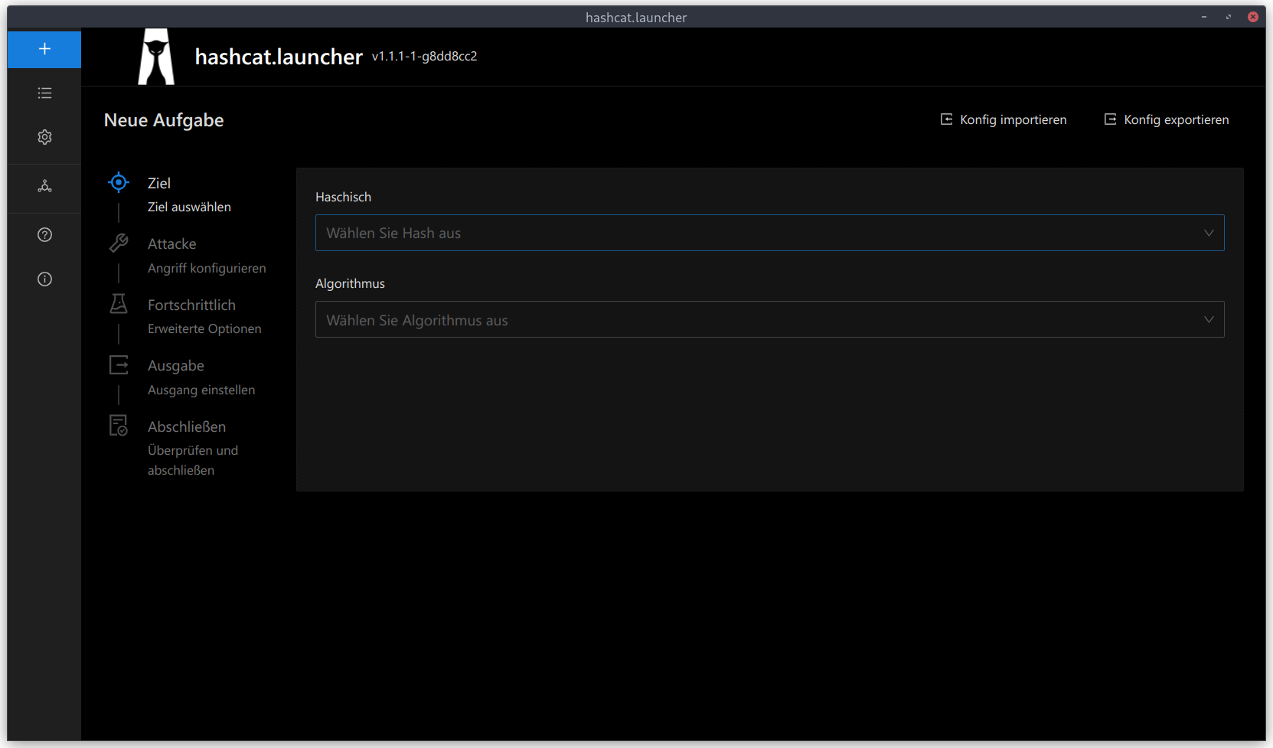Click the Konfig exportieren icon
The height and width of the screenshot is (748, 1273).
[x=1111, y=119]
